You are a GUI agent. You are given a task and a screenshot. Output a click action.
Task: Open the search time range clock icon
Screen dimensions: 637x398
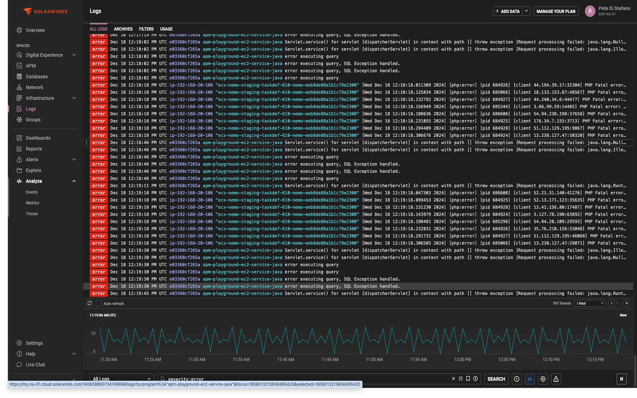[x=517, y=379]
